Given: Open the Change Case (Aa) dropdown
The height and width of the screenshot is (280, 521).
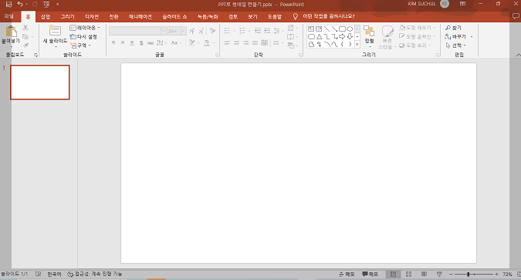Looking at the screenshot, I should 176,43.
